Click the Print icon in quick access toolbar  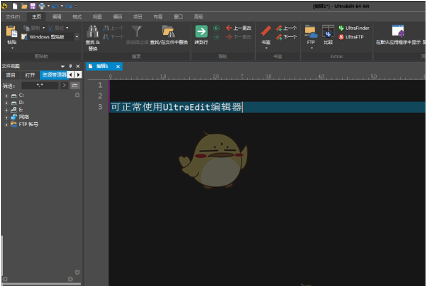[x=42, y=6]
